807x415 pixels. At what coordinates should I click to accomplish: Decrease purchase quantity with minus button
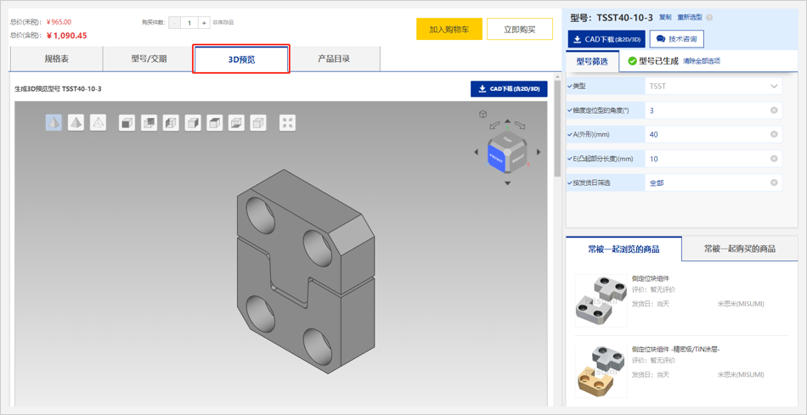175,23
